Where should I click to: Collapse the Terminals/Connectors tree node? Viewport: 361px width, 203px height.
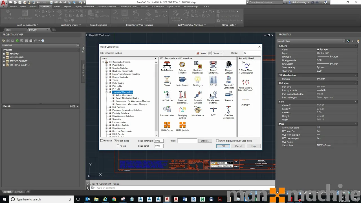(107, 92)
